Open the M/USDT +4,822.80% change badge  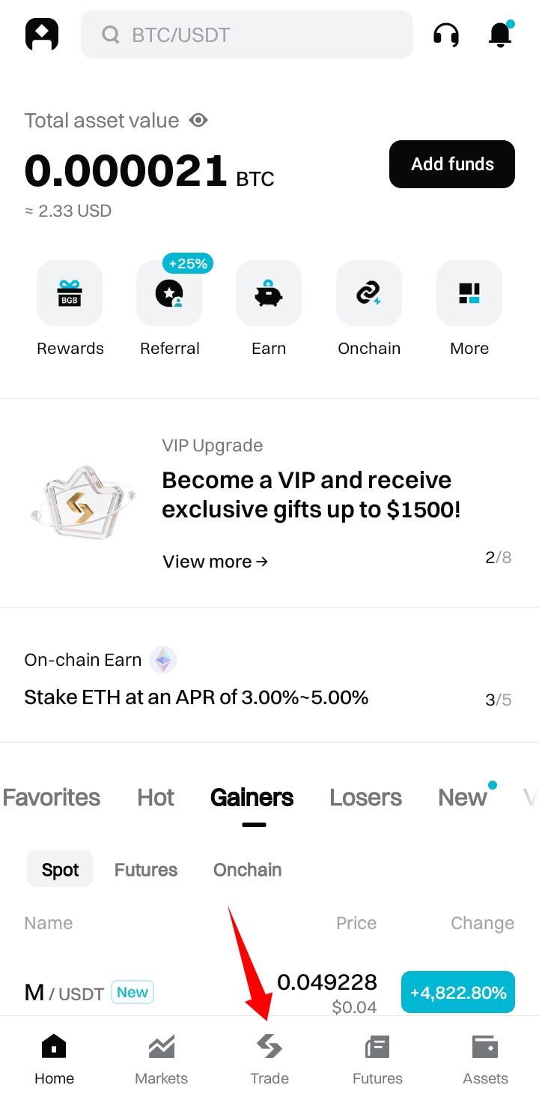(x=458, y=992)
